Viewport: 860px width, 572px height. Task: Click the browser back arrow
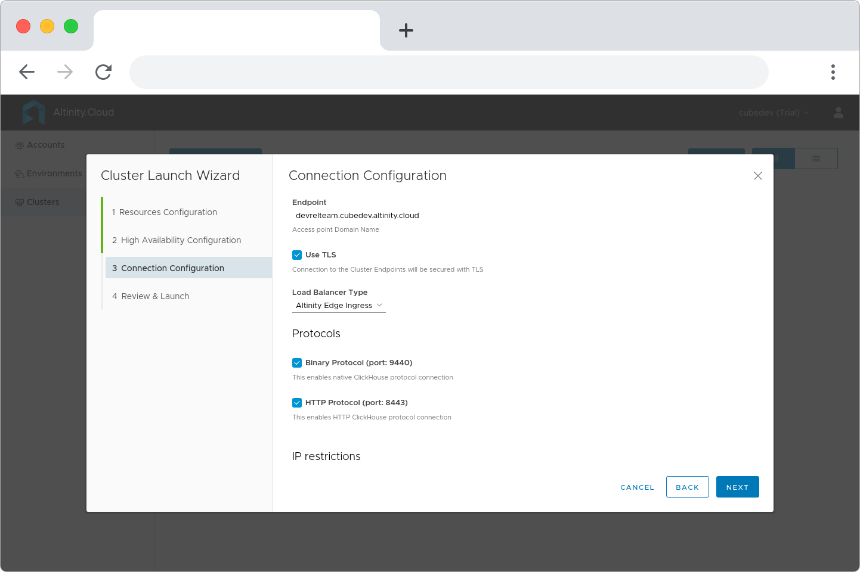27,72
